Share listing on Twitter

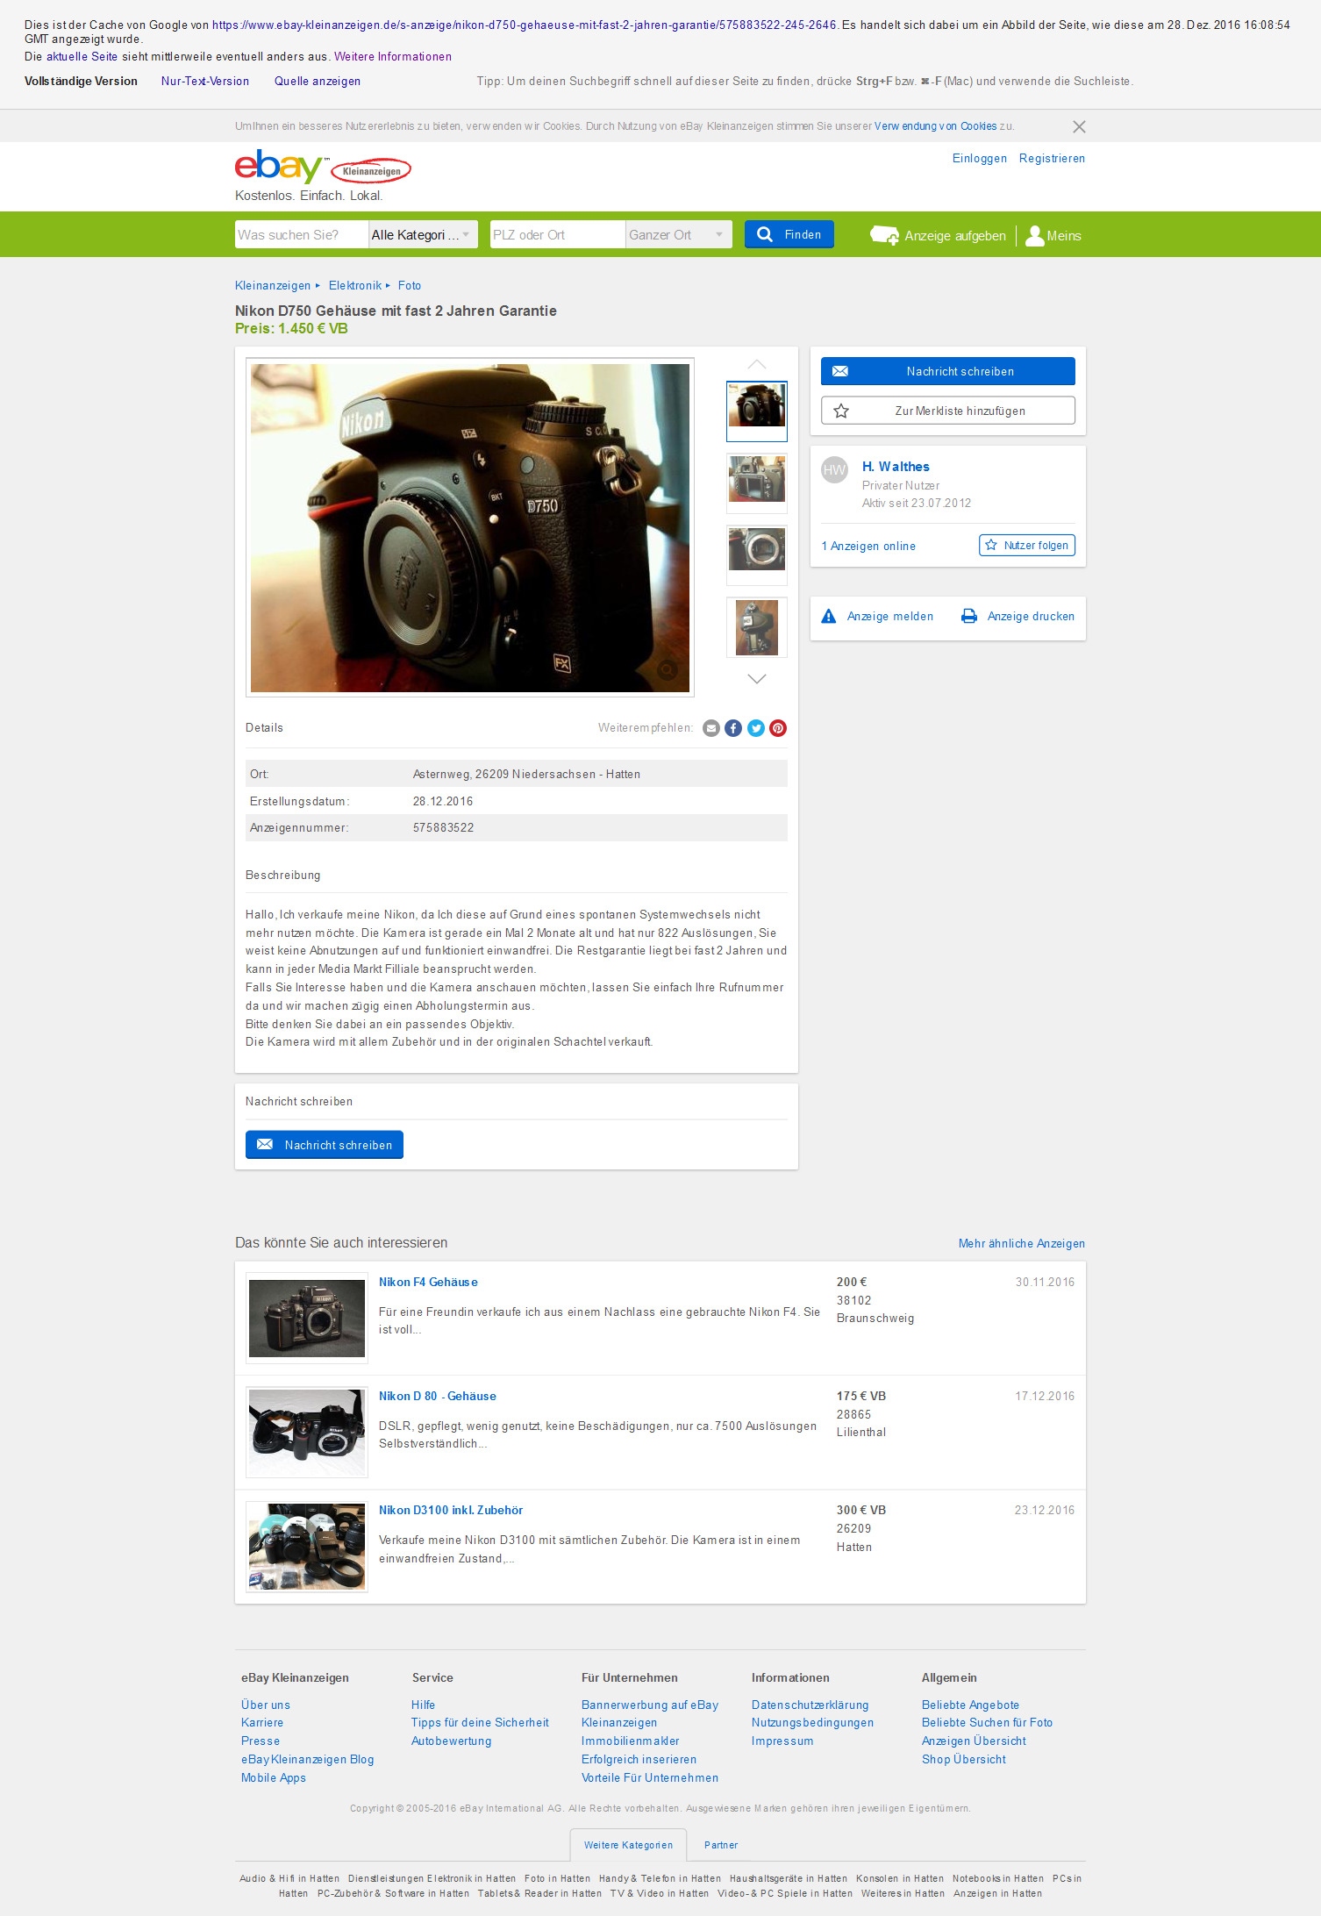[x=756, y=728]
